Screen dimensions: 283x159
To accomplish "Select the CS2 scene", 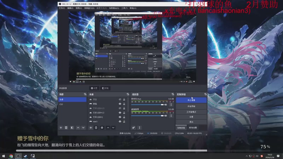I will (x=73, y=104).
